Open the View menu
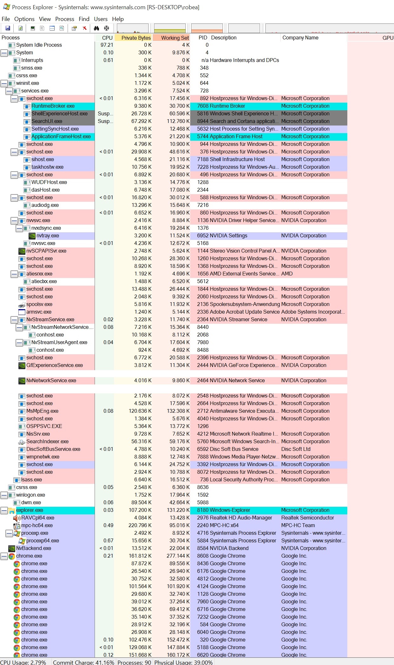The width and height of the screenshot is (394, 665). pos(45,19)
